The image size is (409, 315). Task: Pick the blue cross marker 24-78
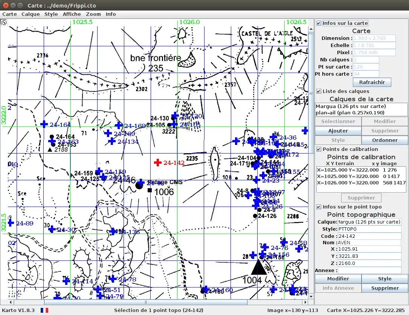(x=113, y=279)
